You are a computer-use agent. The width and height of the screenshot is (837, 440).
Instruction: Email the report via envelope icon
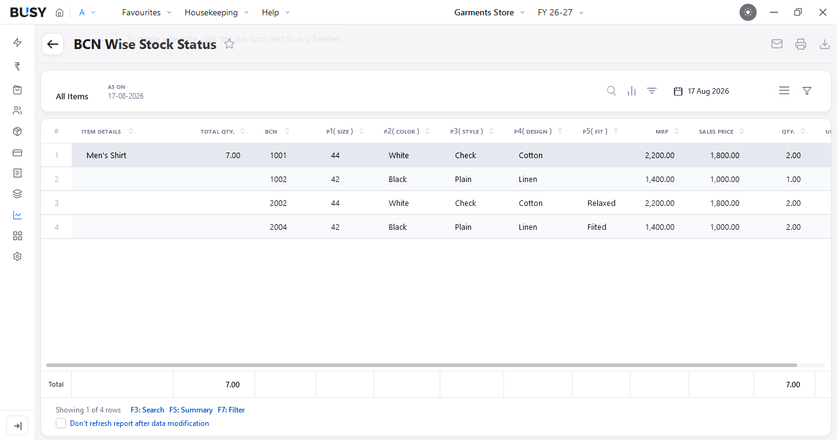click(x=777, y=44)
